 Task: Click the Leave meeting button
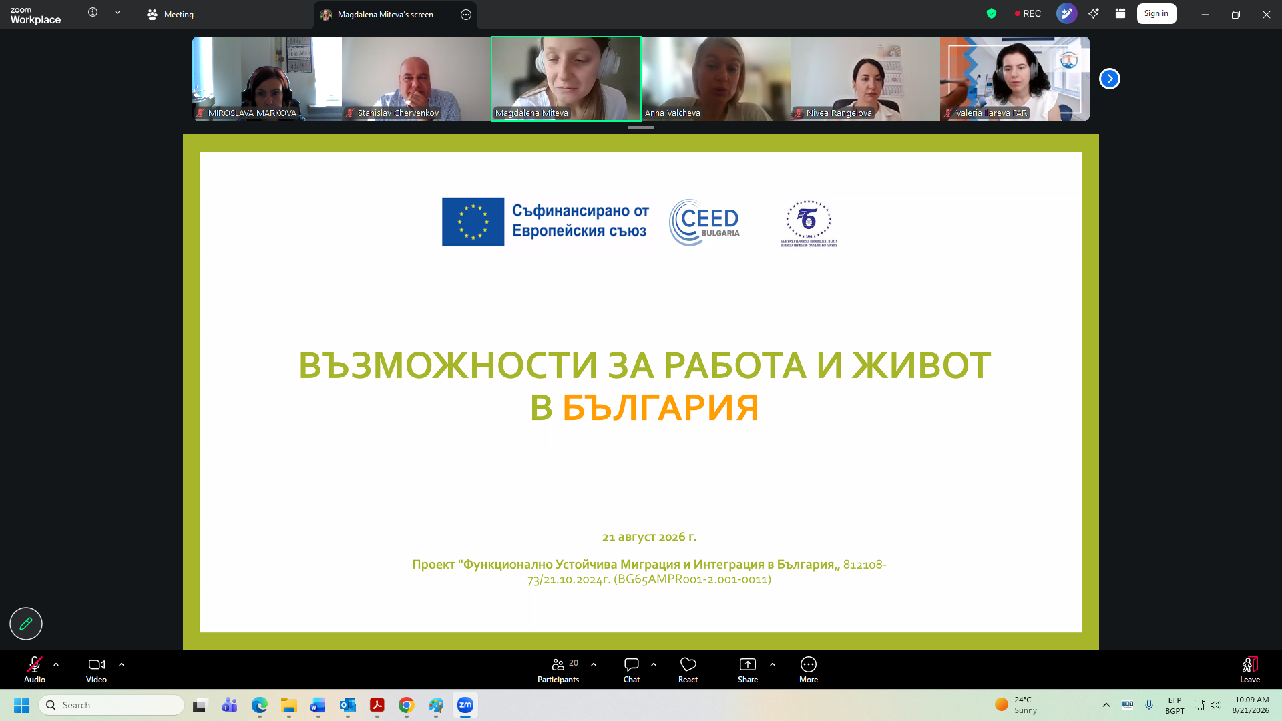1250,670
